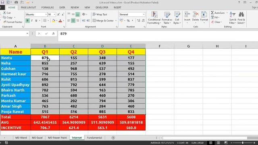258x145 pixels.
Task: Open the Clear dropdown
Action: [x=216, y=22]
